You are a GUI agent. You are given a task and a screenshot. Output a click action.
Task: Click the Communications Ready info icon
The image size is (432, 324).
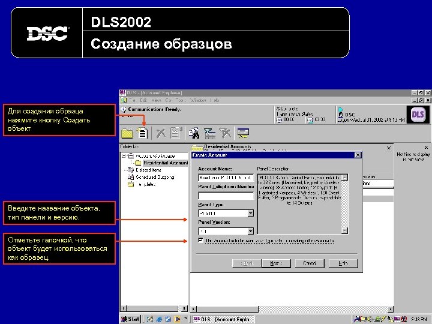click(x=123, y=110)
